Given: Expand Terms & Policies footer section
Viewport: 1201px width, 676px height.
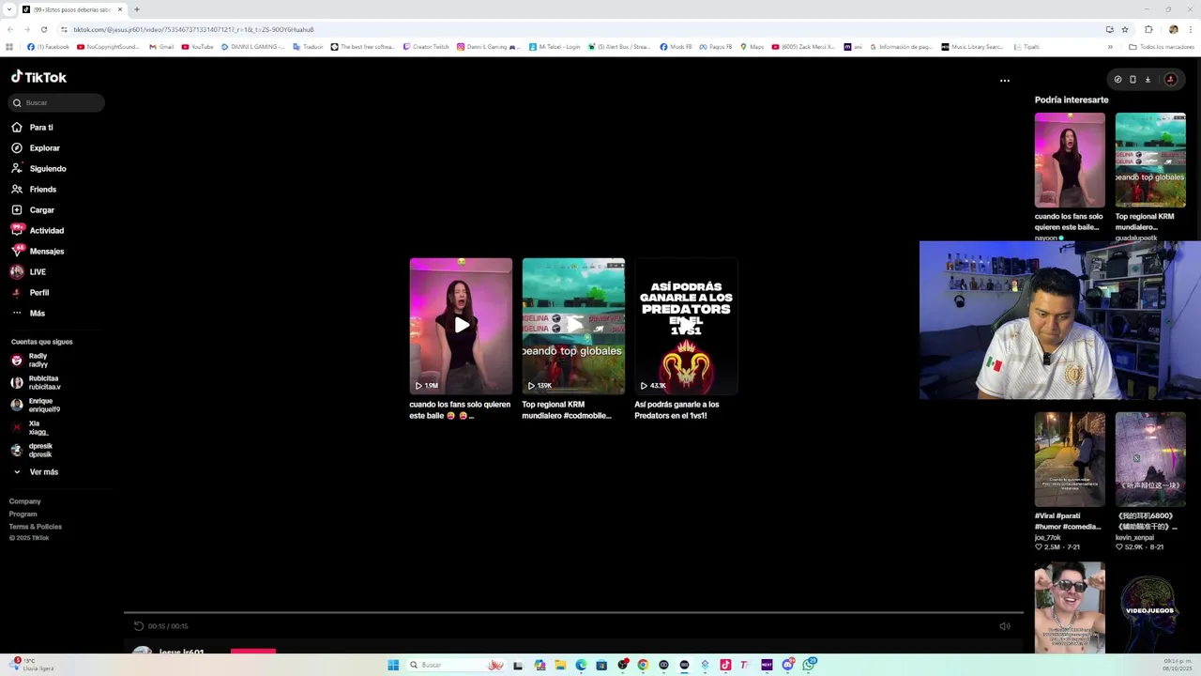Looking at the screenshot, I should (36, 527).
